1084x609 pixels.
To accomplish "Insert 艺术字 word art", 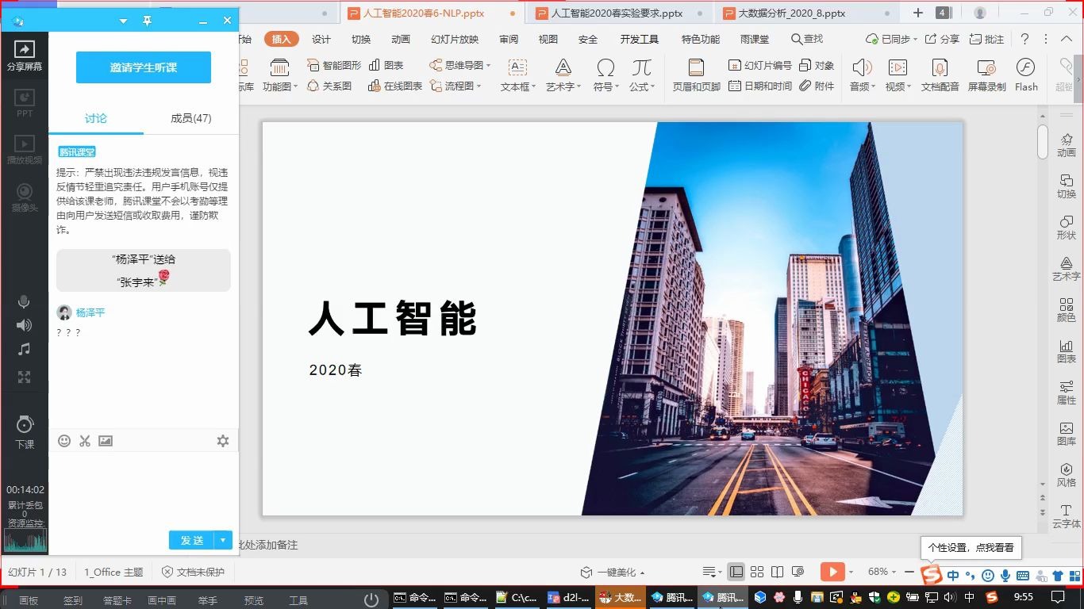I will (x=563, y=75).
